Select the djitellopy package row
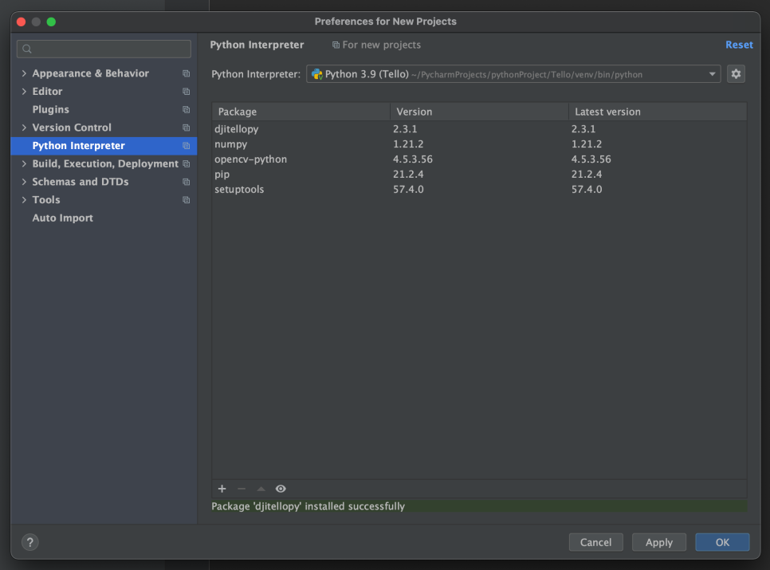 pyautogui.click(x=479, y=129)
